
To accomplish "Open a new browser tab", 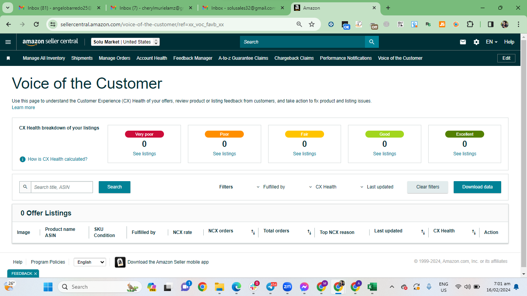I will tap(388, 8).
